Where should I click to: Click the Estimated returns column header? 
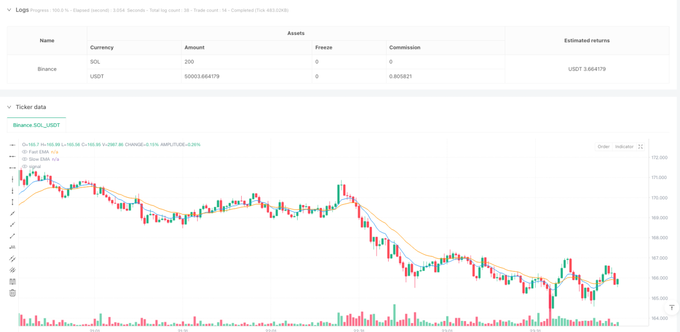click(587, 40)
